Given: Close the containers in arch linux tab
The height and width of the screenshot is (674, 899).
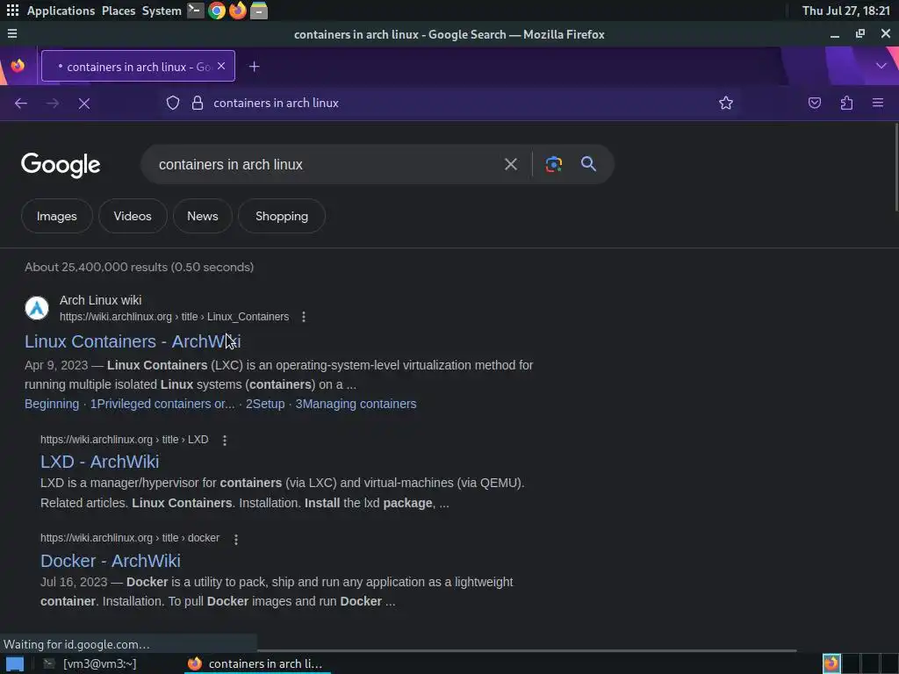Looking at the screenshot, I should click(x=221, y=66).
